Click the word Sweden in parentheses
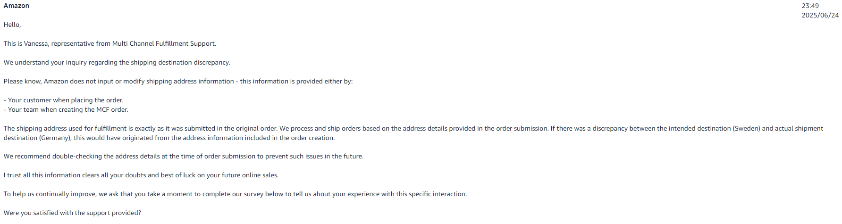 pyautogui.click(x=746, y=128)
